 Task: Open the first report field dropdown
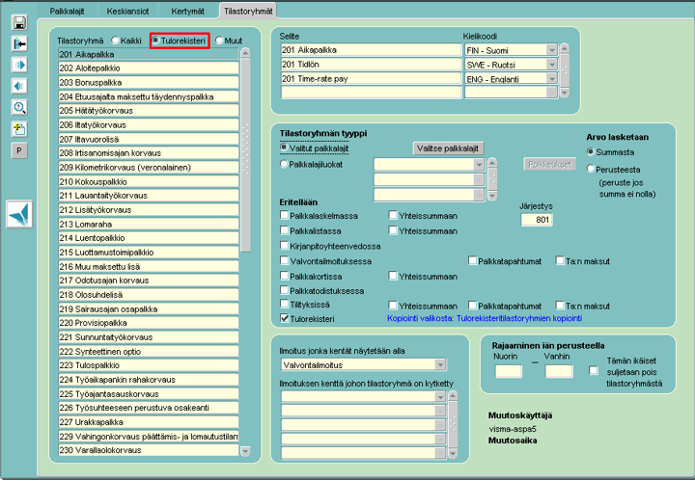click(x=440, y=397)
